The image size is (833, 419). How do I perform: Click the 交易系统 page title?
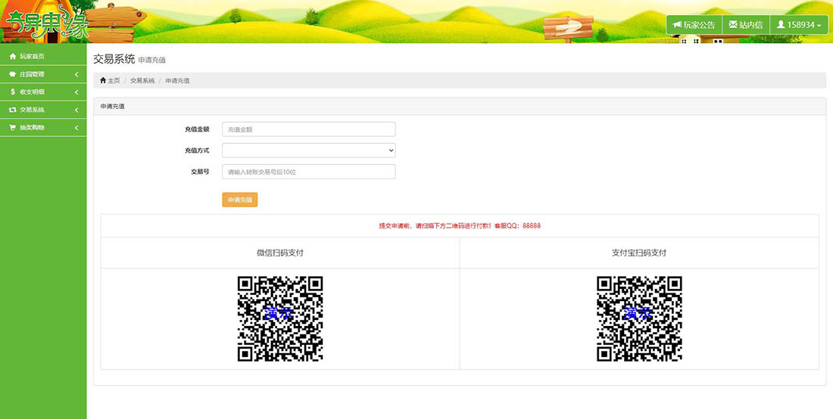114,59
